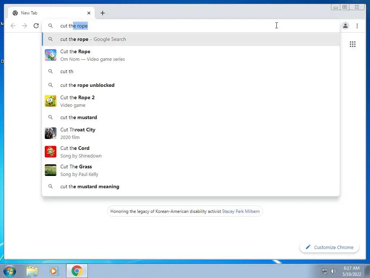Click the Cut the Cord album thumbnail
This screenshot has height=278, width=370.
[x=51, y=152]
